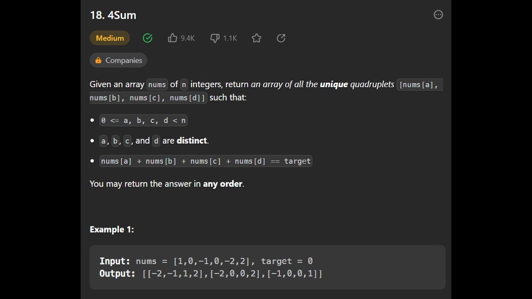Click the lock icon beside Companies

99,60
